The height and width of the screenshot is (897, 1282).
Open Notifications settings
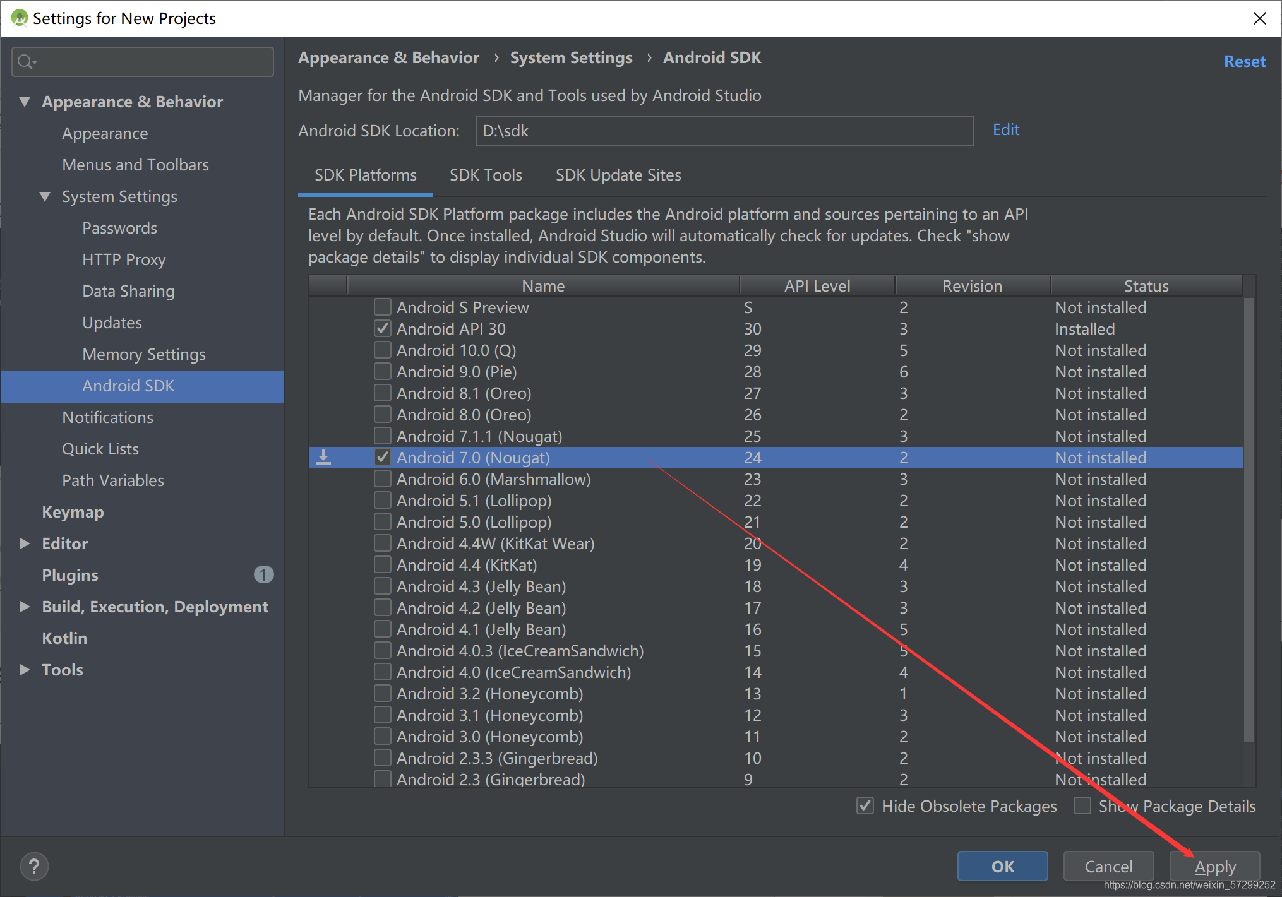point(107,417)
